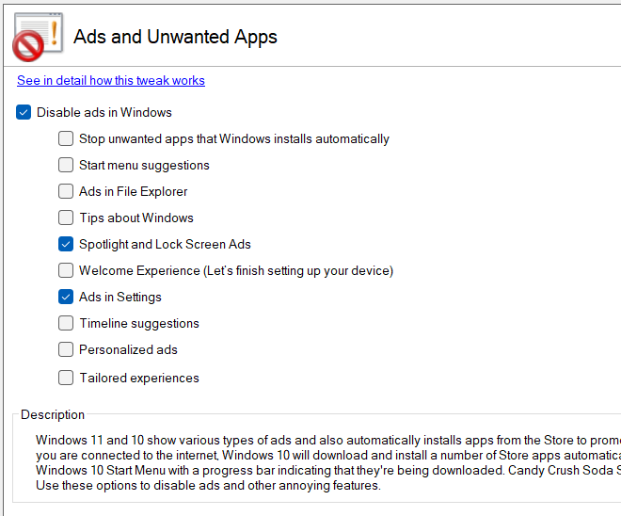Screen dimensions: 621x516
Task: Check the Start menu suggestions box
Action: click(x=66, y=166)
